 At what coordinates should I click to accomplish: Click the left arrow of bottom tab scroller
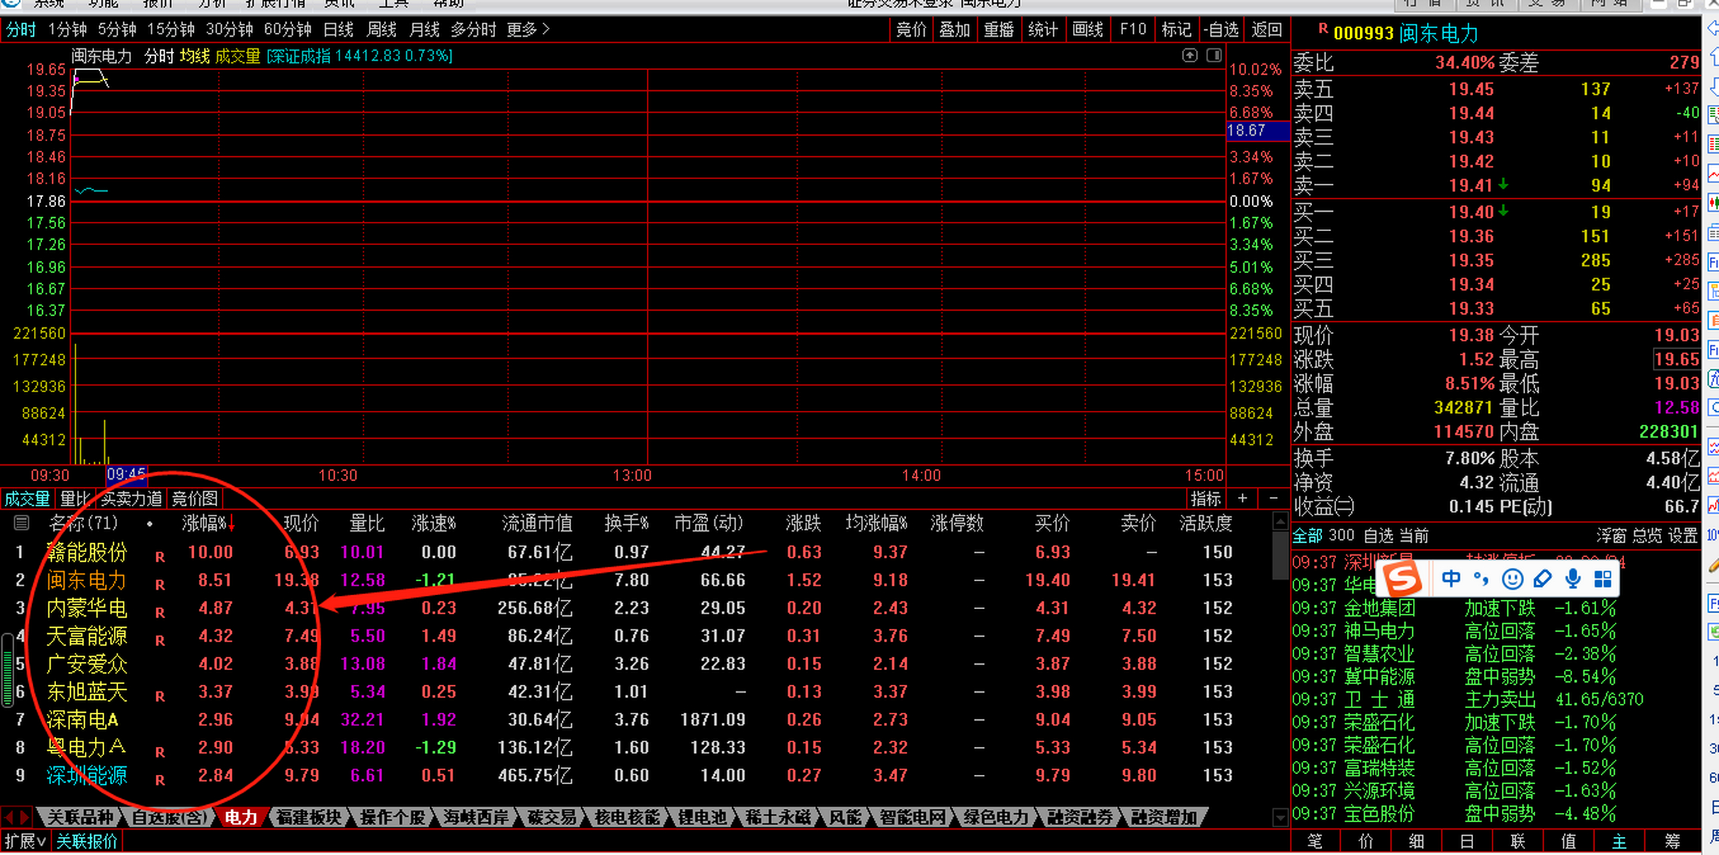[x=9, y=816]
